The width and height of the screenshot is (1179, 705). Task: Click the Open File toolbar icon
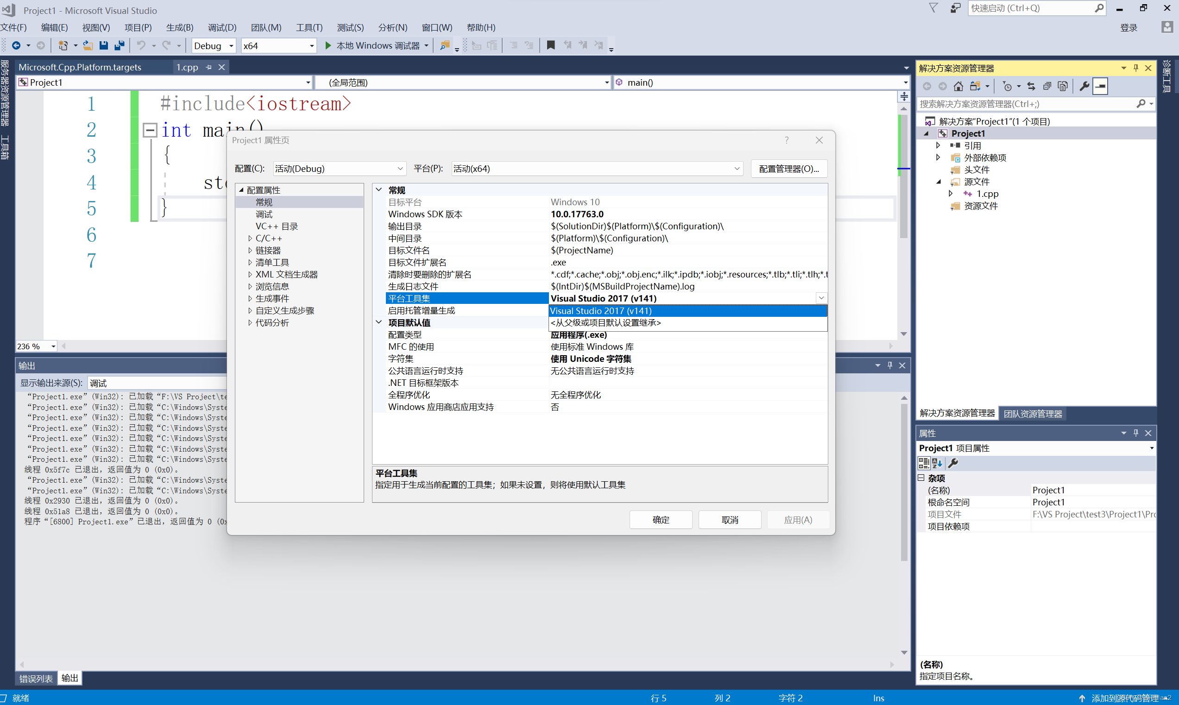[x=88, y=45]
